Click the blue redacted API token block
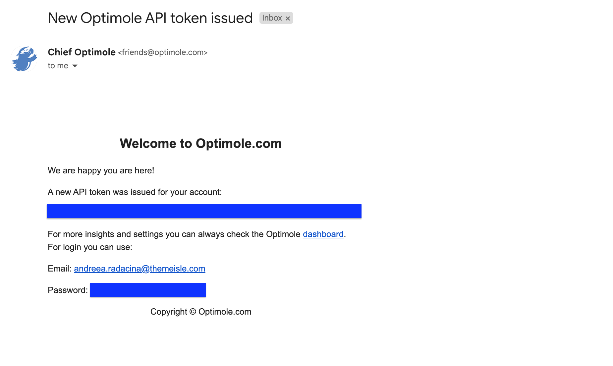 click(204, 211)
